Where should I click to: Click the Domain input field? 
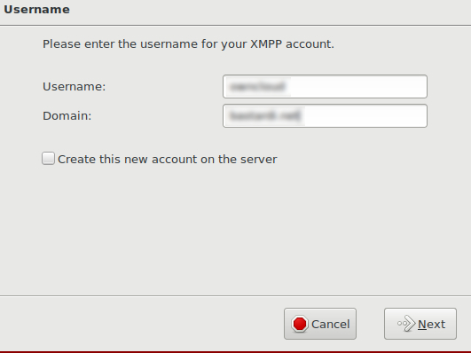pos(325,116)
